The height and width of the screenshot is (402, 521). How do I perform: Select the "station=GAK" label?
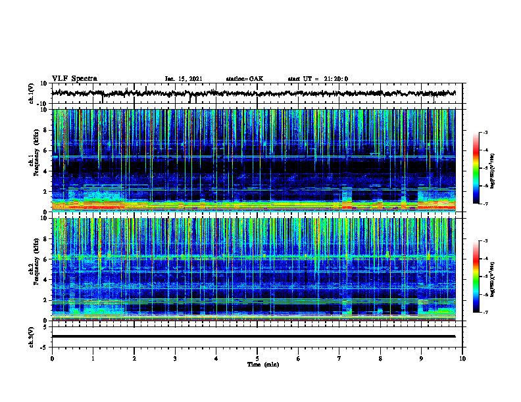click(245, 79)
